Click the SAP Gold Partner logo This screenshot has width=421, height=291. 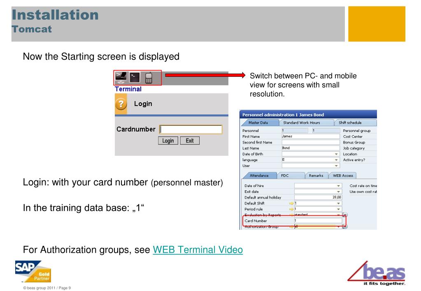point(33,271)
